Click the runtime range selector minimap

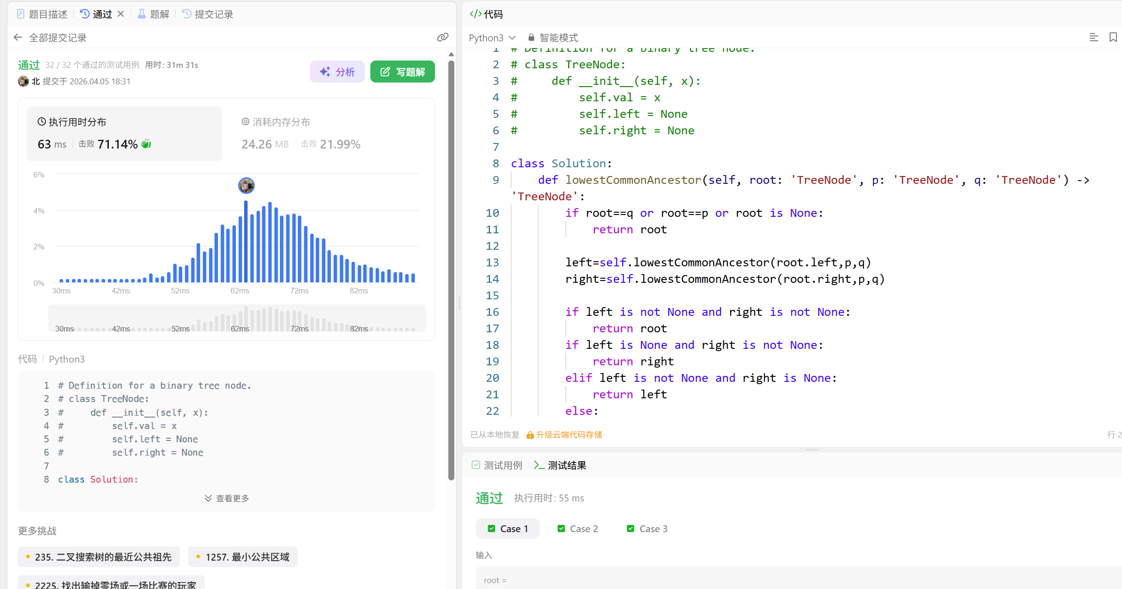(x=237, y=318)
